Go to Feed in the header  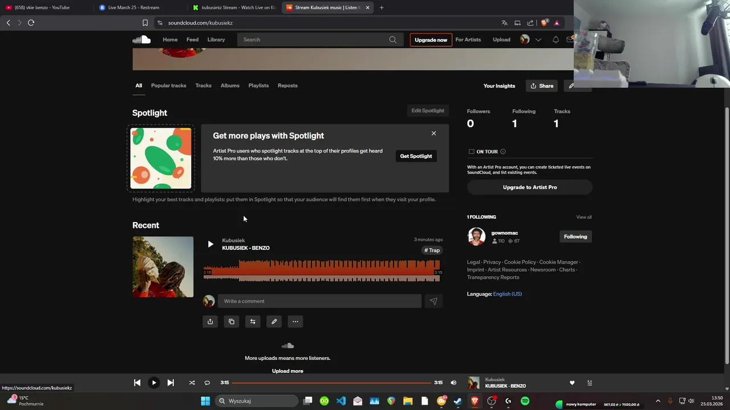(x=192, y=39)
